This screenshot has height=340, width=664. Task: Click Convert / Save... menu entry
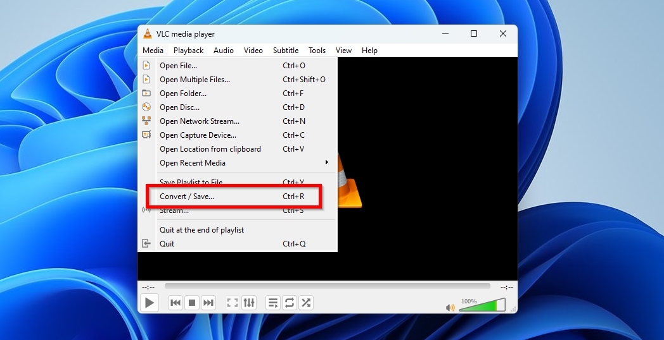237,197
